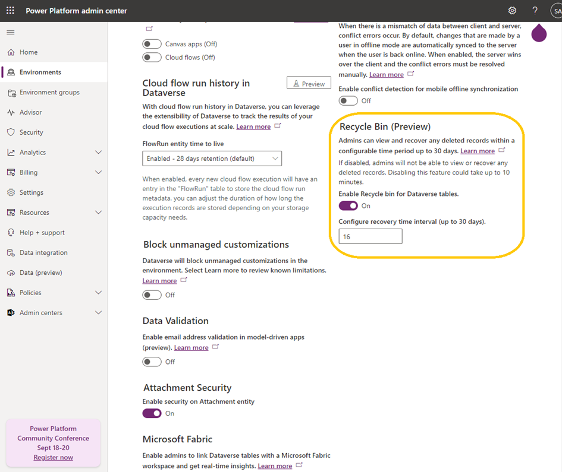Click the Environment groups icon

point(11,93)
